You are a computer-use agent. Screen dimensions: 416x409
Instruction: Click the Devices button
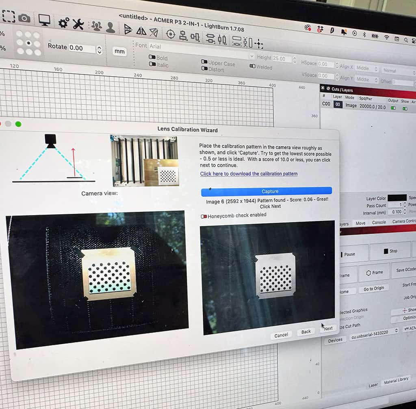tap(335, 340)
